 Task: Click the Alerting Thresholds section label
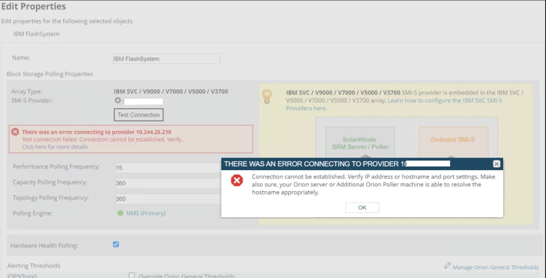(34, 265)
